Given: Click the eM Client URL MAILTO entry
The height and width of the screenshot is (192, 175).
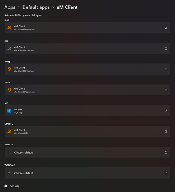Looking at the screenshot, I should pyautogui.click(x=87, y=132).
